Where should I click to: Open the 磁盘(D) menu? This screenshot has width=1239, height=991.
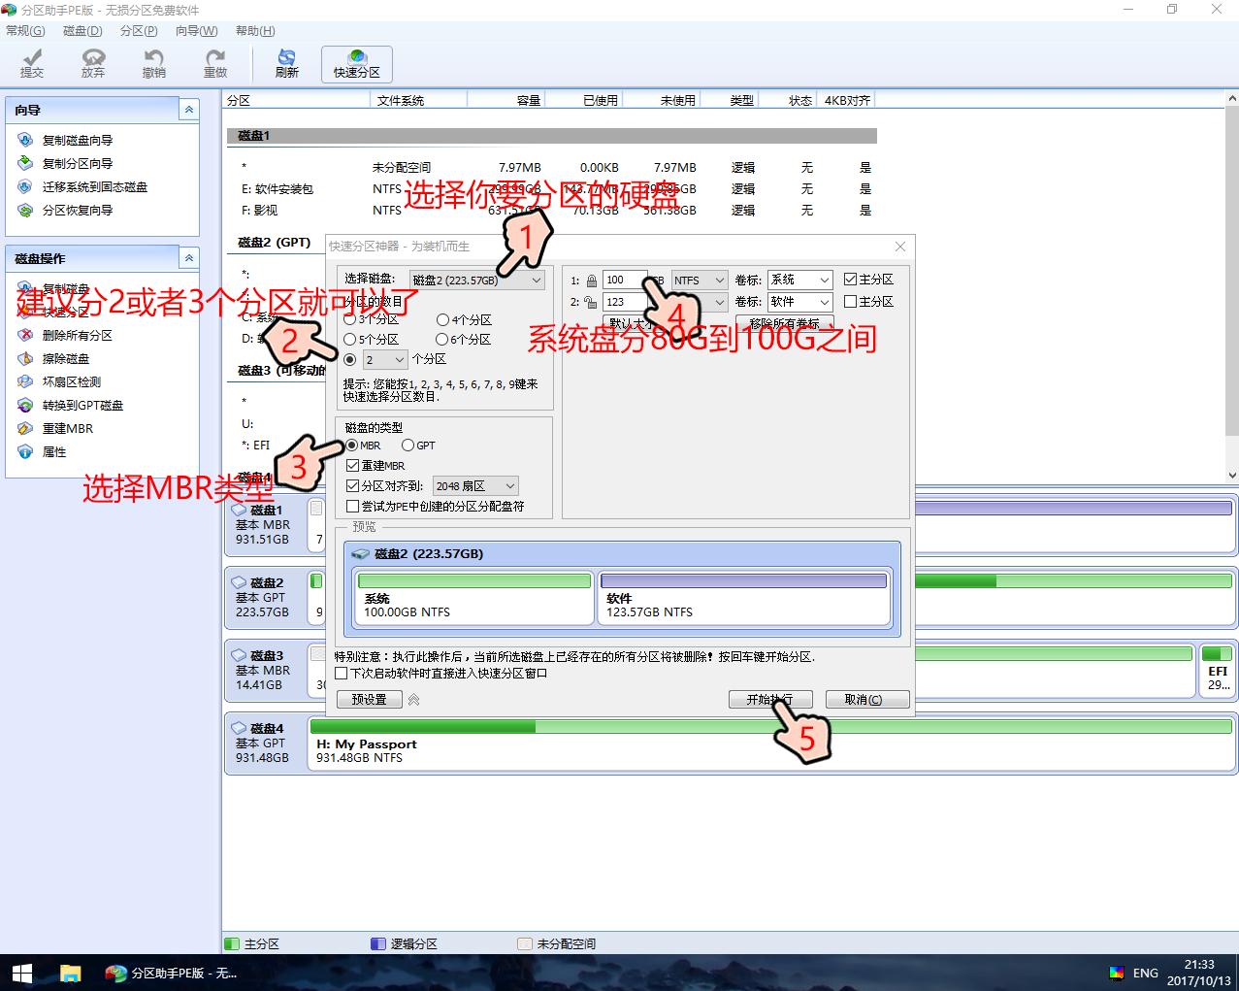[x=82, y=31]
